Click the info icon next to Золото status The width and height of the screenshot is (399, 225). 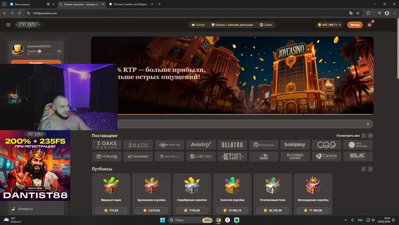(x=39, y=51)
